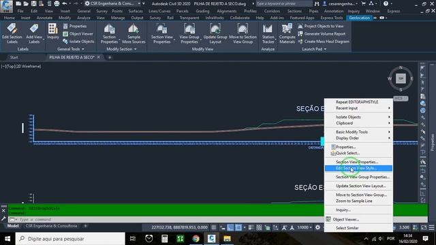Open Section Properties in ribbon
The width and height of the screenshot is (436, 245).
109,33
